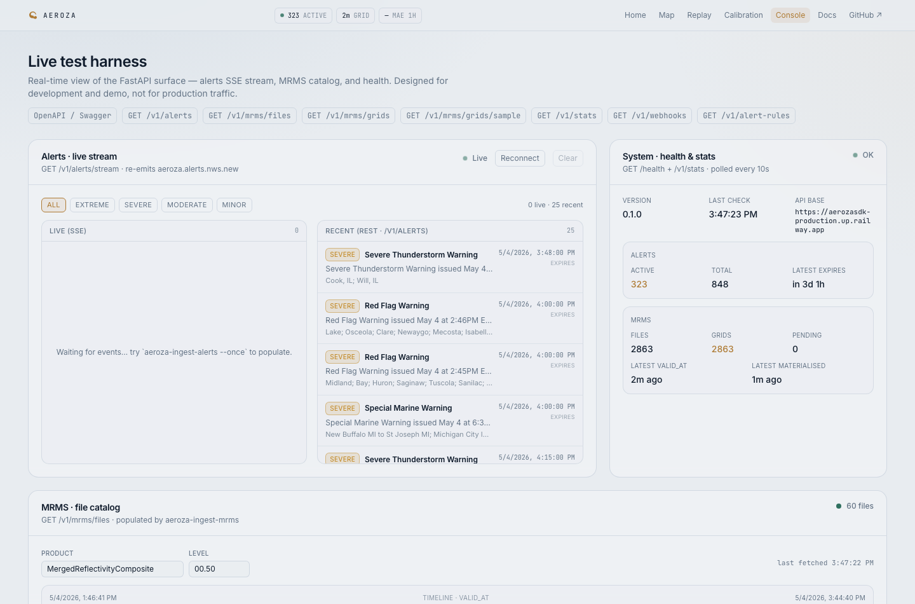The height and width of the screenshot is (604, 915).
Task: Click the Live test harness heading
Action: click(88, 62)
